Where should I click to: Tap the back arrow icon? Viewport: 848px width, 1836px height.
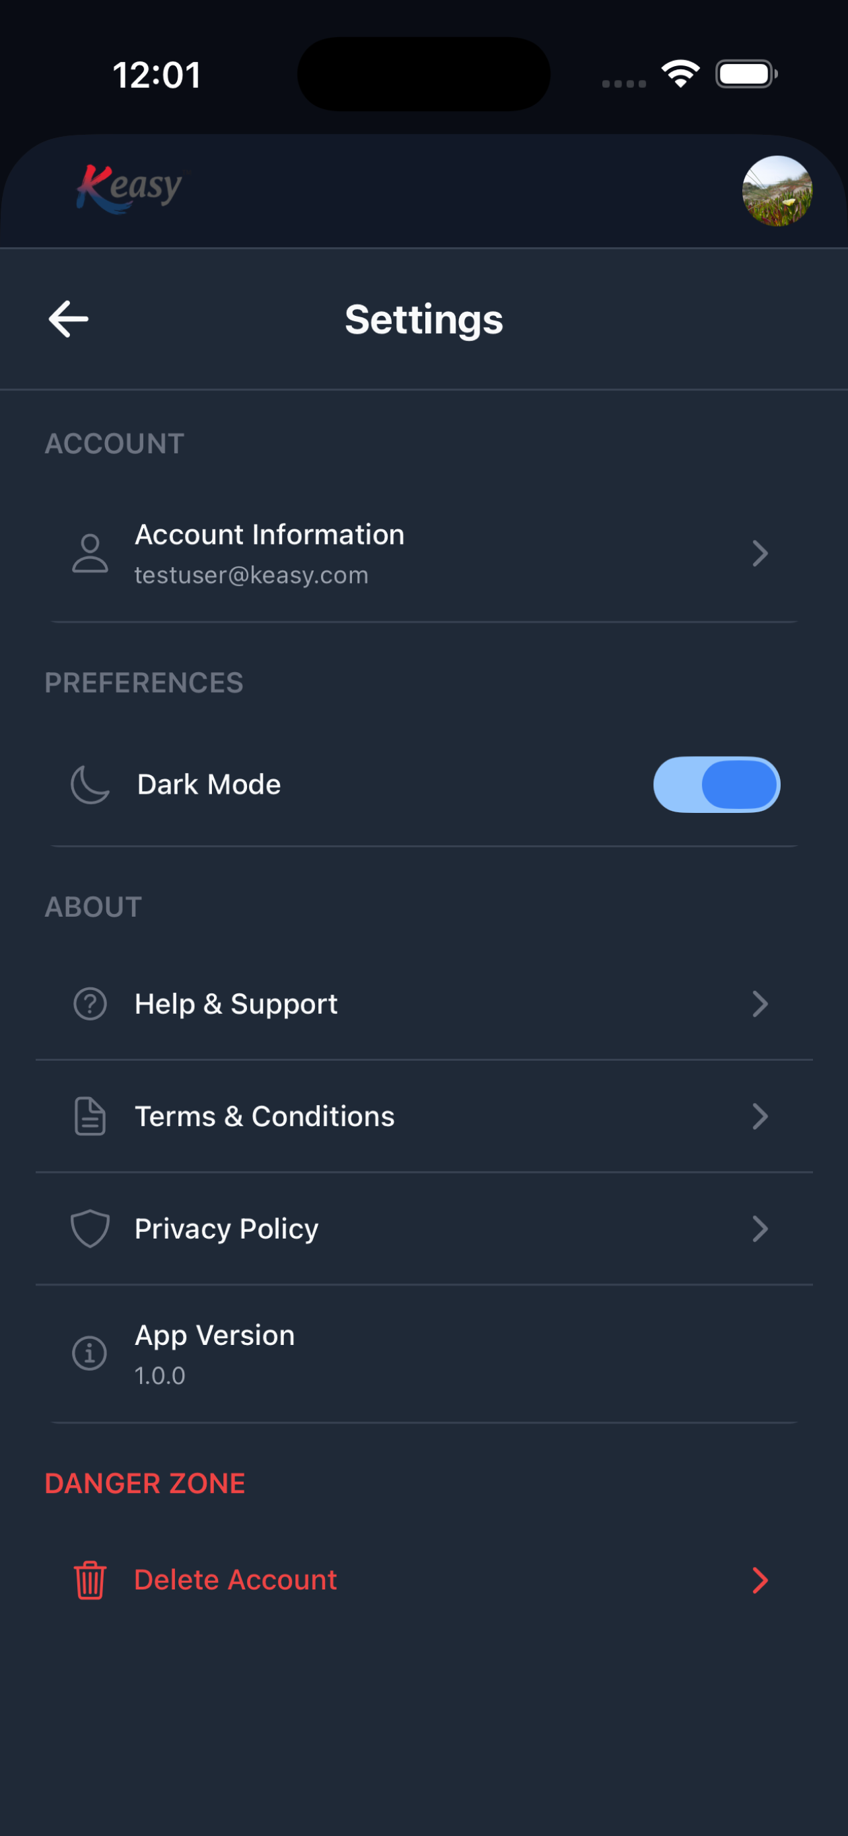pos(68,319)
